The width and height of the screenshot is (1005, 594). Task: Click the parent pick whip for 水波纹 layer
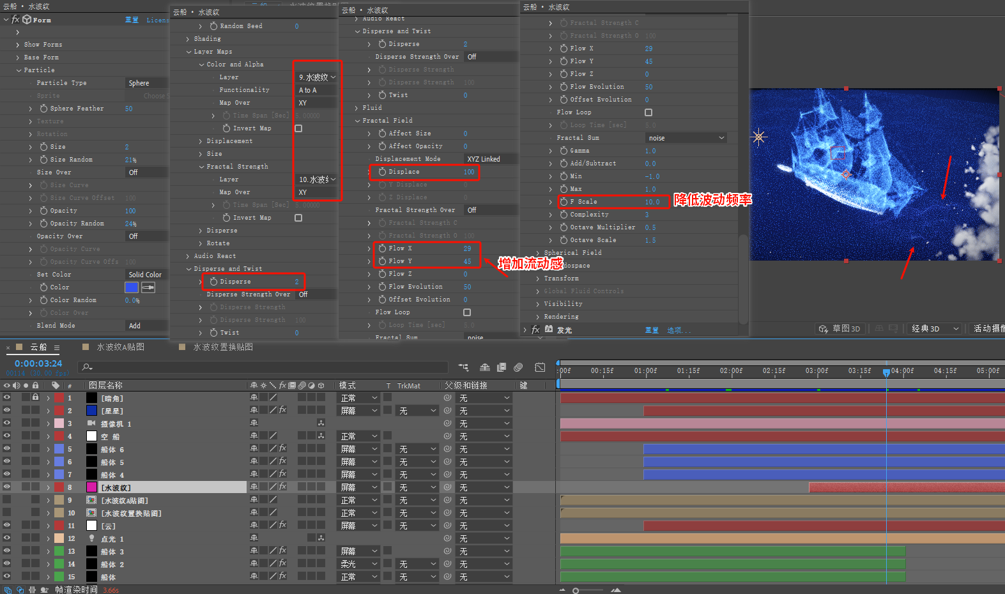coord(447,487)
